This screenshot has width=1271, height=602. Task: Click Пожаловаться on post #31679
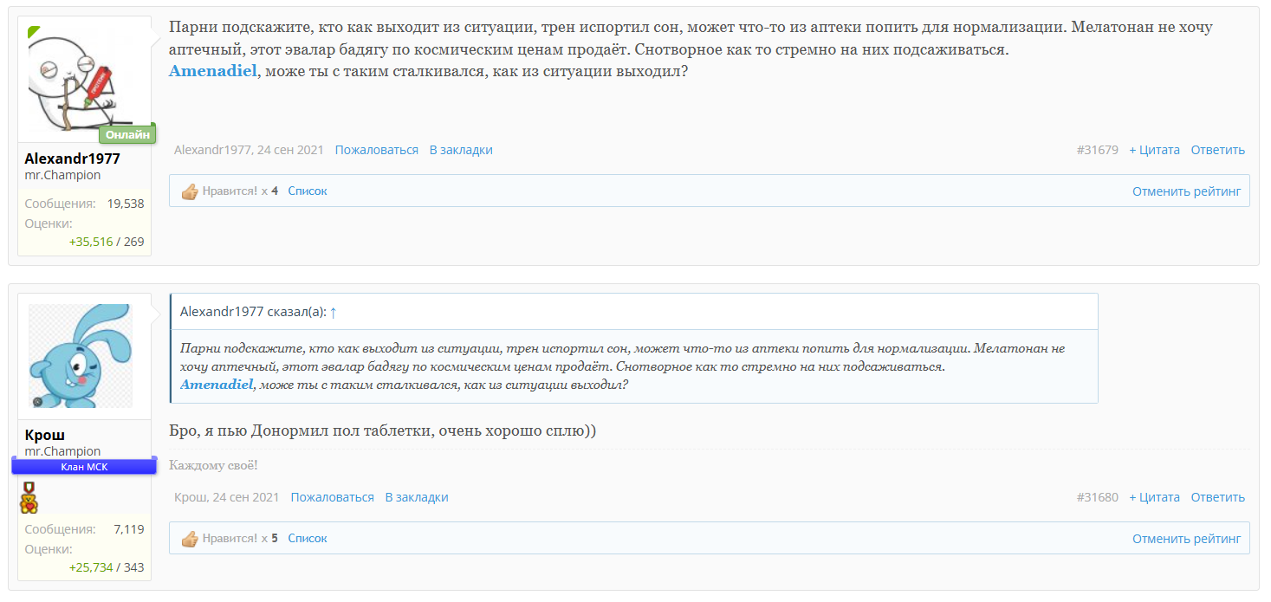pos(377,150)
